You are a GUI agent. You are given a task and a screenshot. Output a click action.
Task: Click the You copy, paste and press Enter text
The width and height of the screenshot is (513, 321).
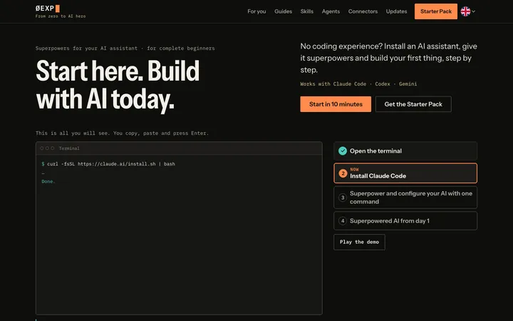point(160,133)
